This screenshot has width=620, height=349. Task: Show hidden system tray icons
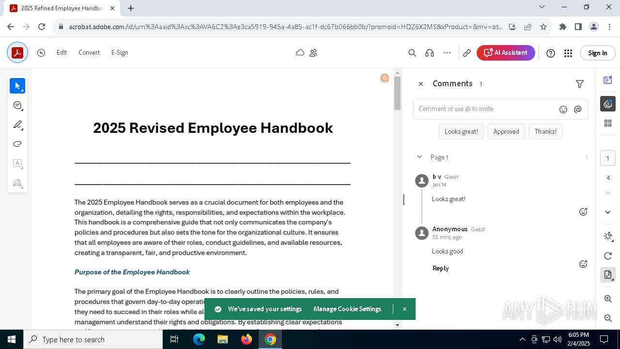[x=522, y=339]
